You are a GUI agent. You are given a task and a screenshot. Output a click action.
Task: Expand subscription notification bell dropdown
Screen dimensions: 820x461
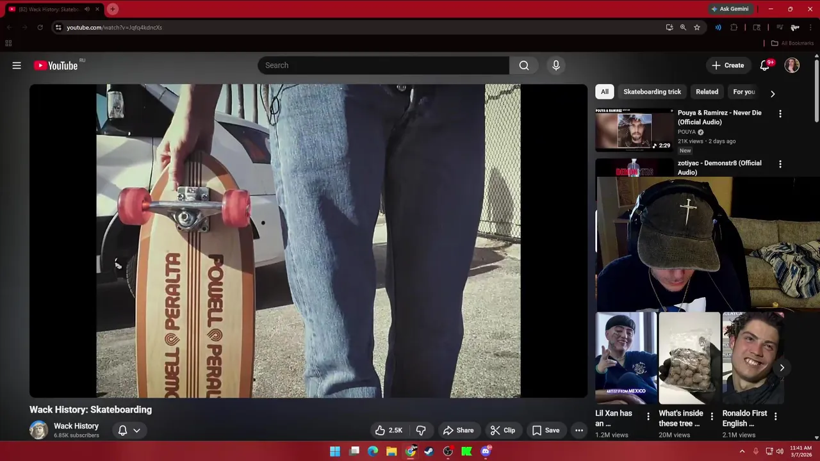point(129,430)
